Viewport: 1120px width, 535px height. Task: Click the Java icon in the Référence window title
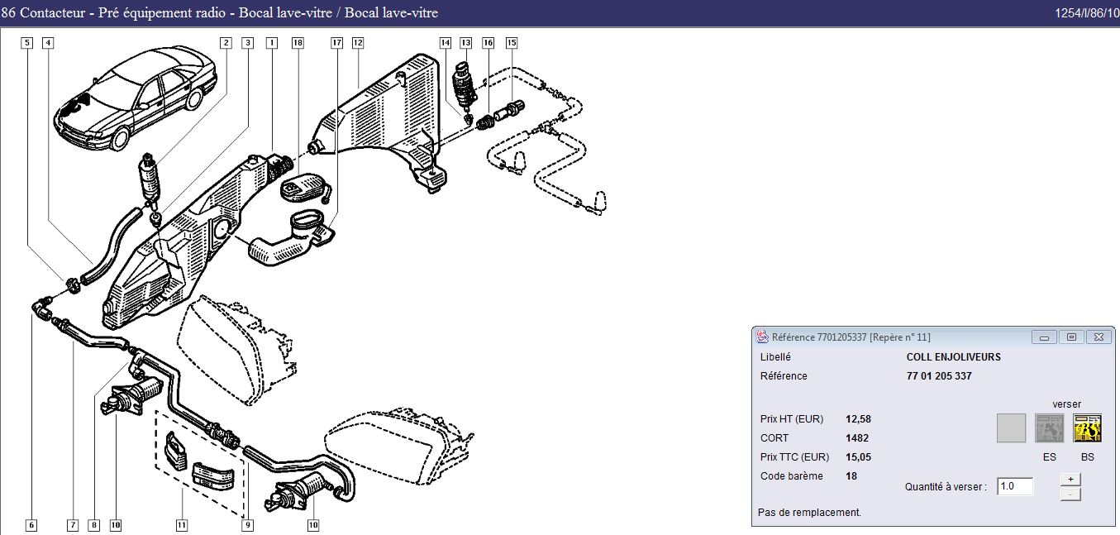point(763,337)
